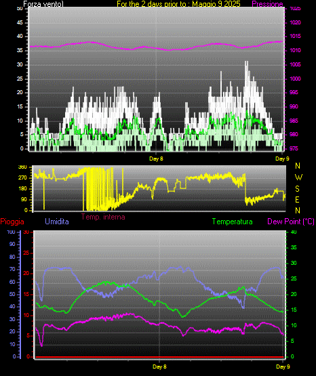Image resolution: width=316 pixels, height=376 pixels.
Task: Click the Dew Point (°C) legend label
Action: tap(291, 222)
